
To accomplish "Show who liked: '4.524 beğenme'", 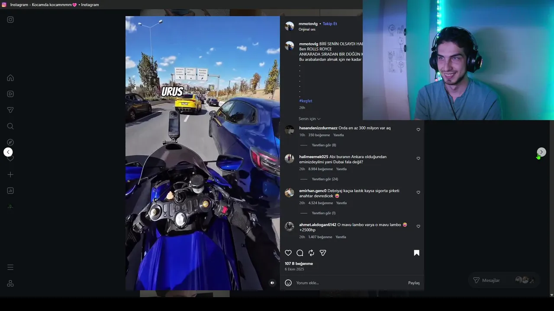I will [320, 203].
